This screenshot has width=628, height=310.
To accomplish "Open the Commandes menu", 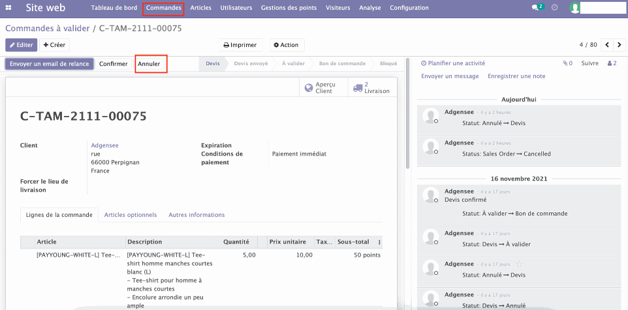I will point(163,8).
